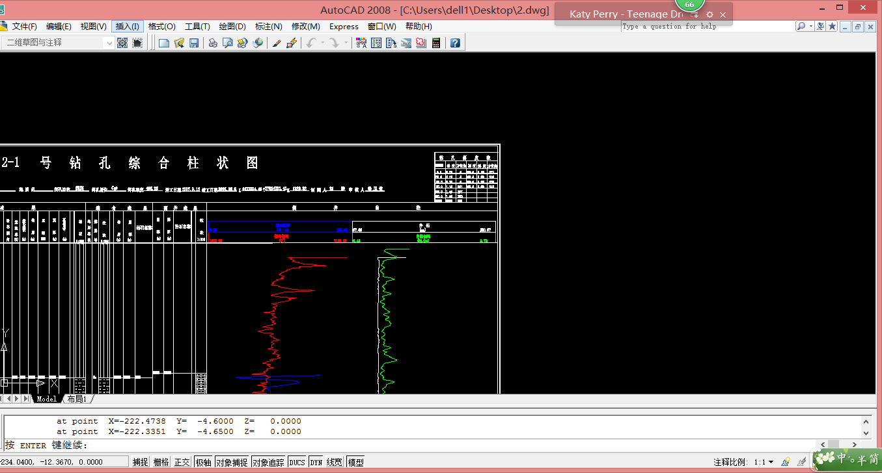Image resolution: width=882 pixels, height=473 pixels.
Task: Open the 编辑(E) menu
Action: (x=59, y=27)
